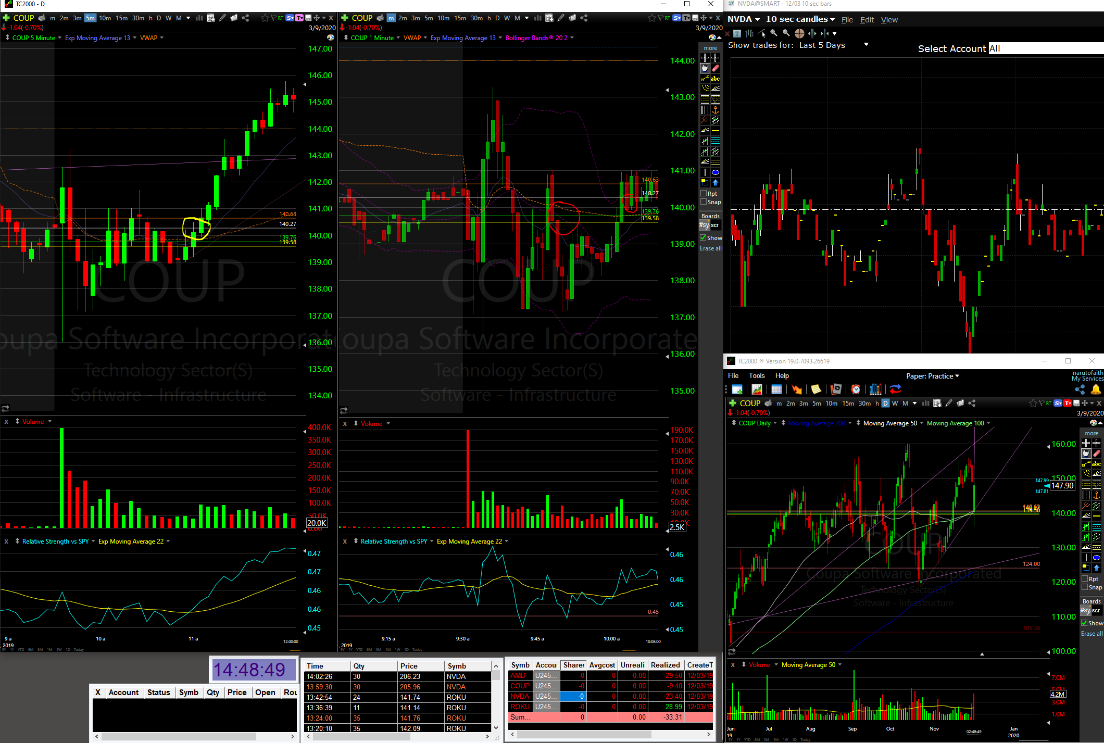Activate hand pointer tool in 1-minute toolbox

tap(705, 68)
